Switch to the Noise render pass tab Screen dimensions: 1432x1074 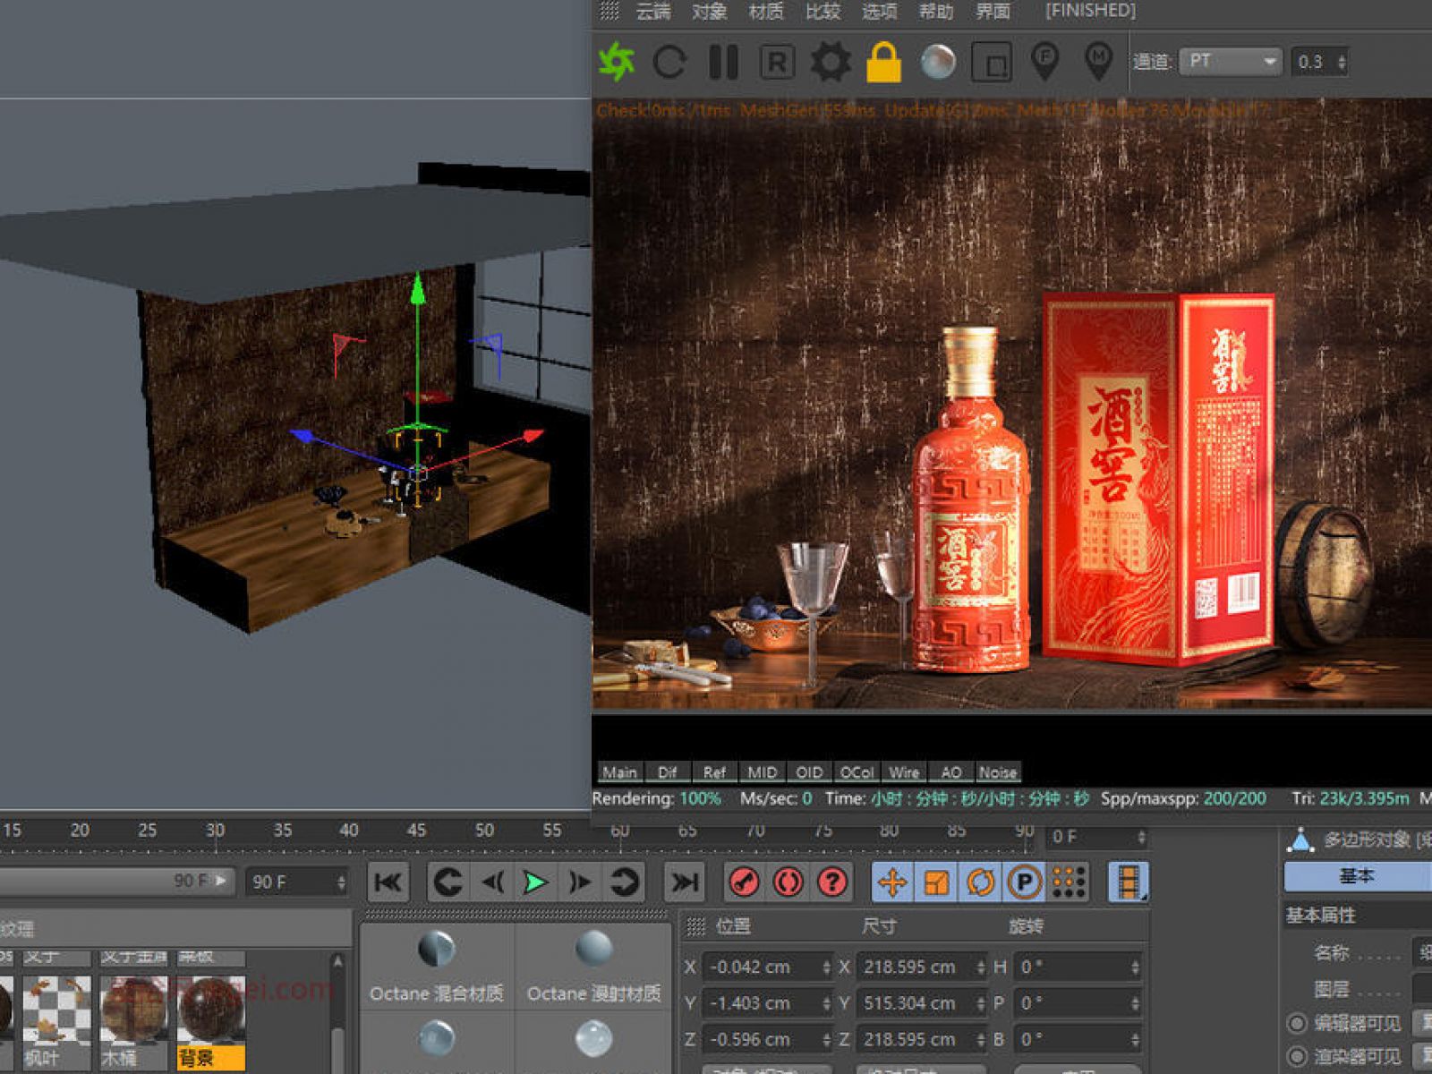[x=998, y=771]
